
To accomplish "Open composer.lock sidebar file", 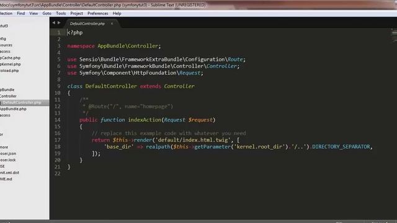I will tap(8, 160).
